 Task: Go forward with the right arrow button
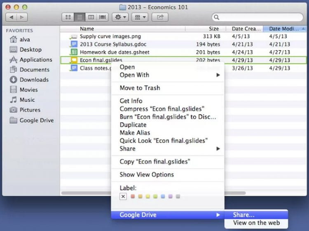tap(22, 17)
